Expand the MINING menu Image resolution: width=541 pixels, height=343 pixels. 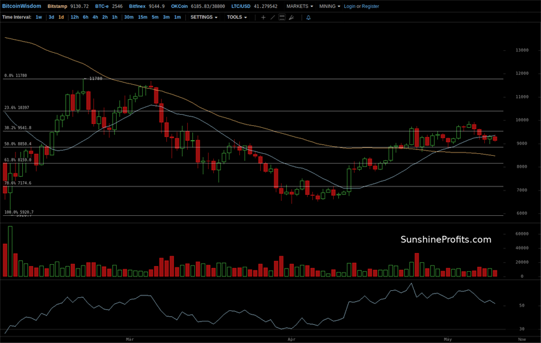pyautogui.click(x=329, y=6)
